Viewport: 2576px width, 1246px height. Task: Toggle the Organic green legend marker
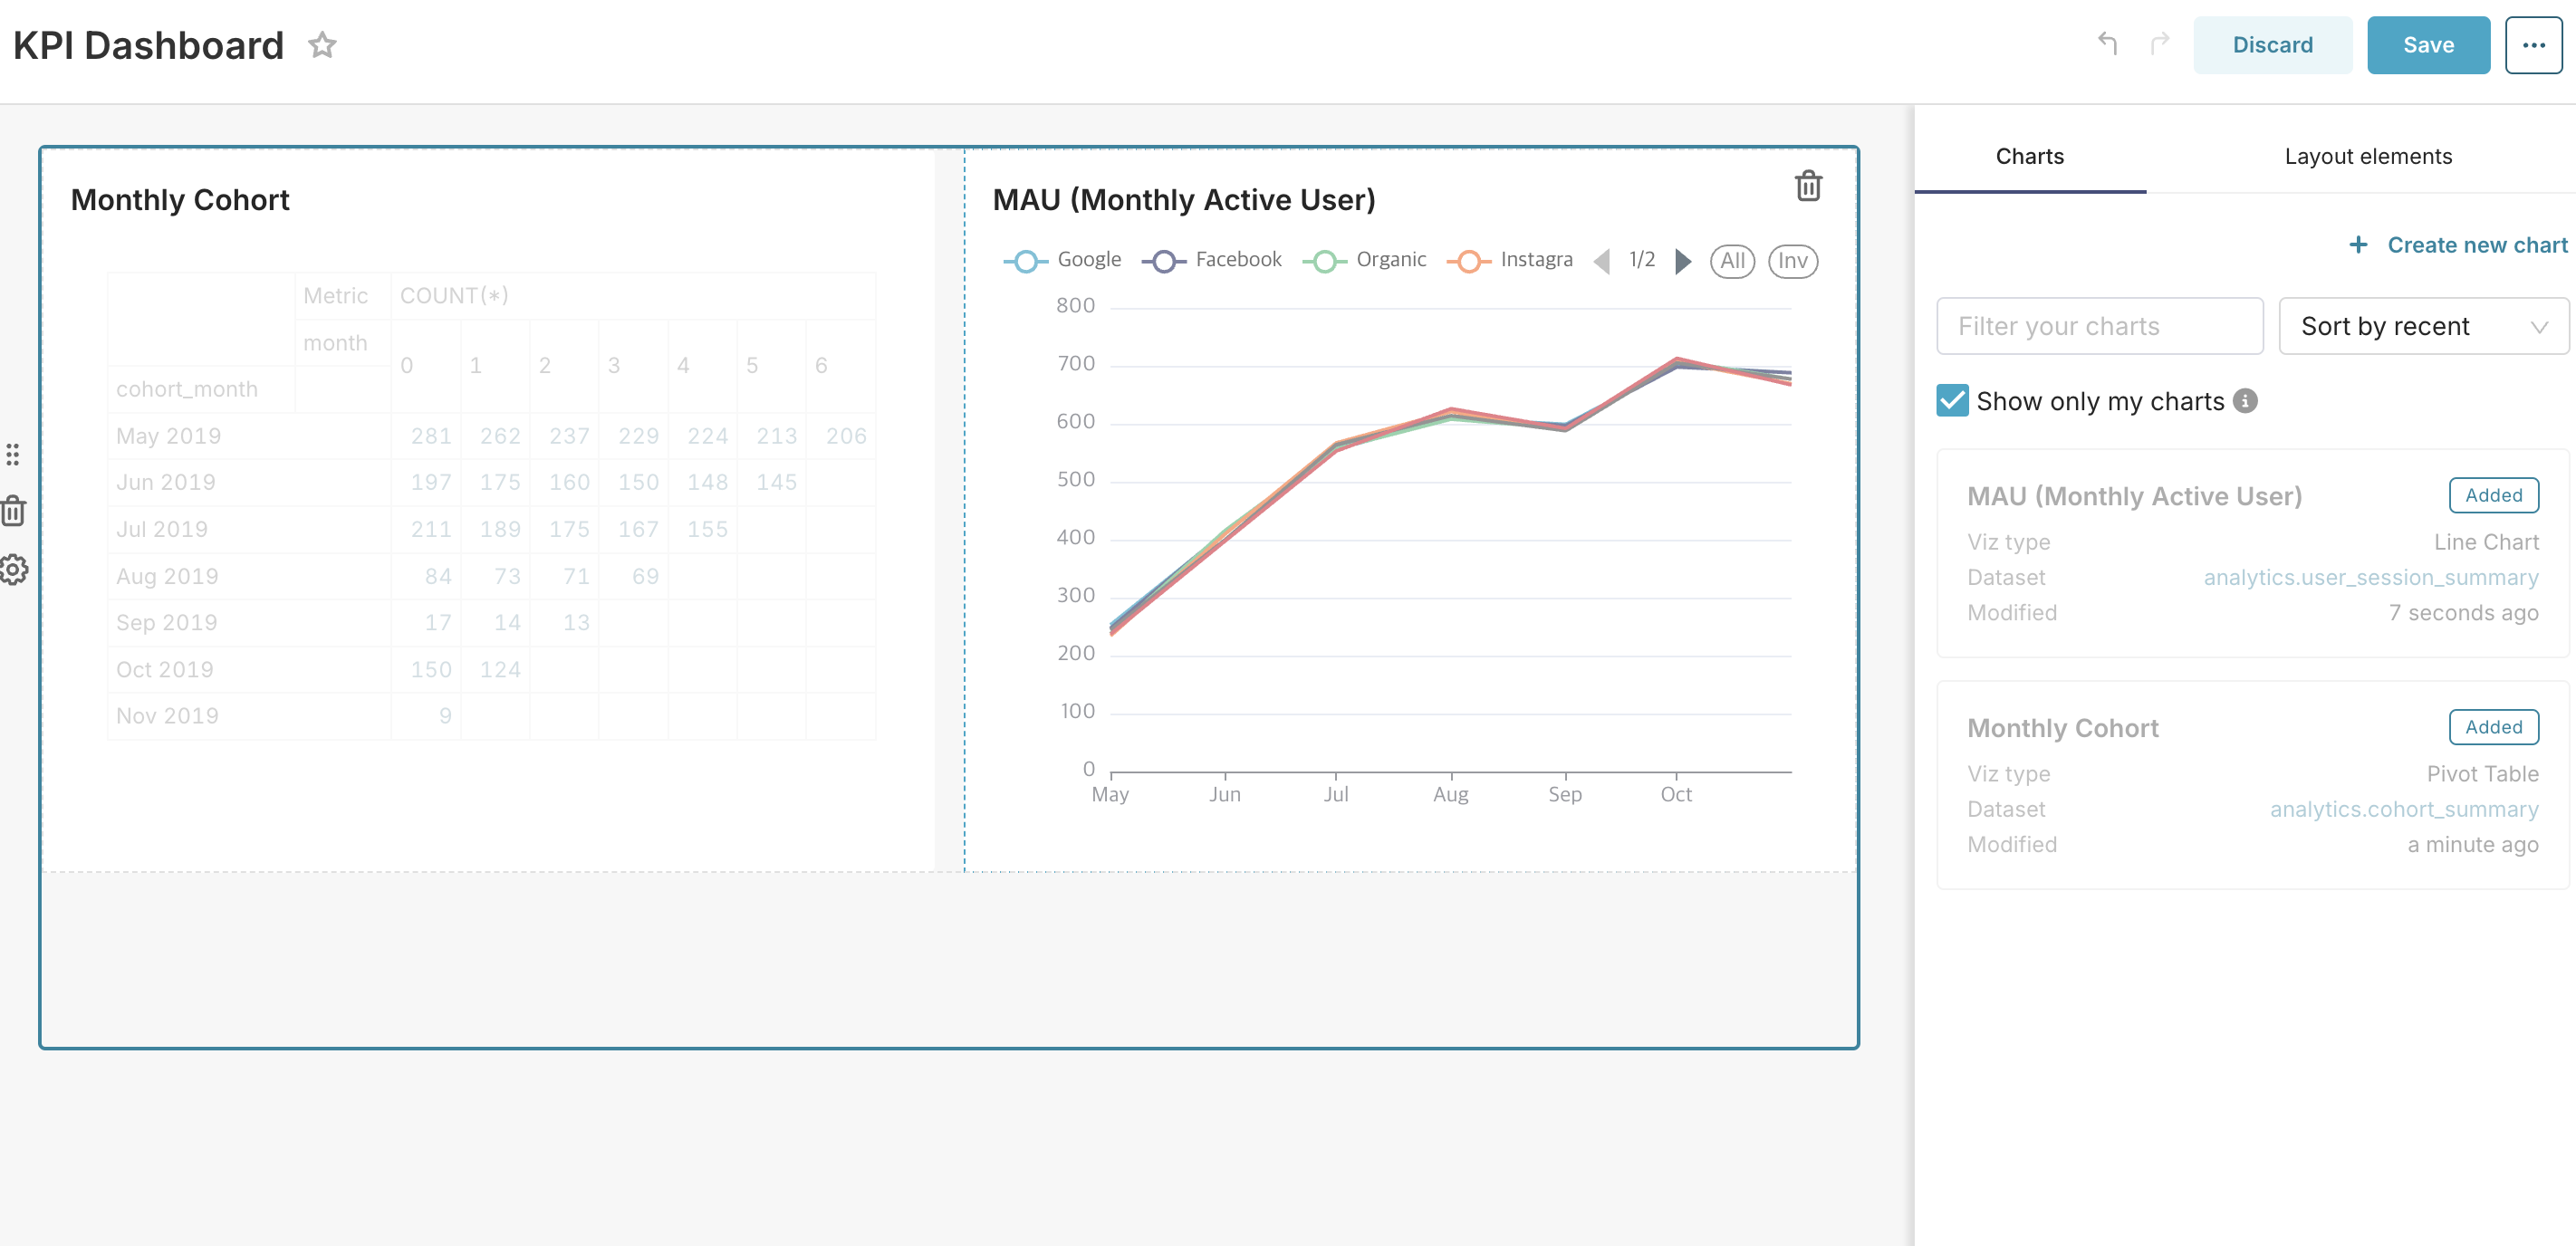click(x=1324, y=261)
